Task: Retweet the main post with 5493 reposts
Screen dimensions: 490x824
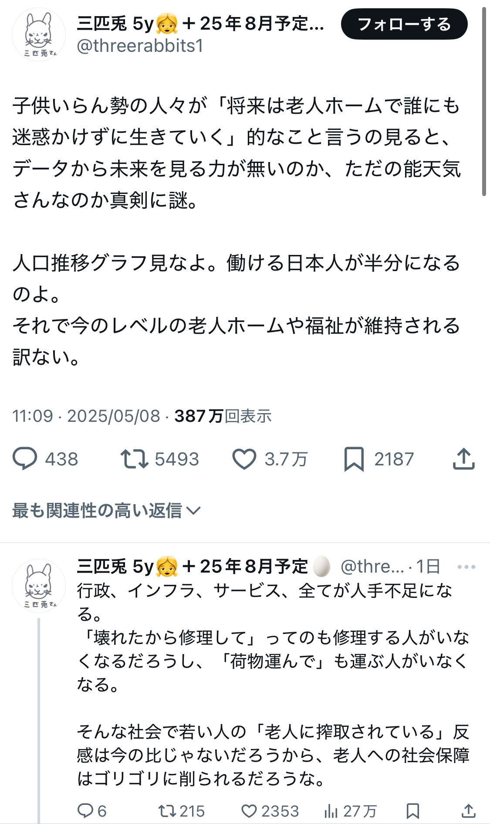Action: coord(135,459)
